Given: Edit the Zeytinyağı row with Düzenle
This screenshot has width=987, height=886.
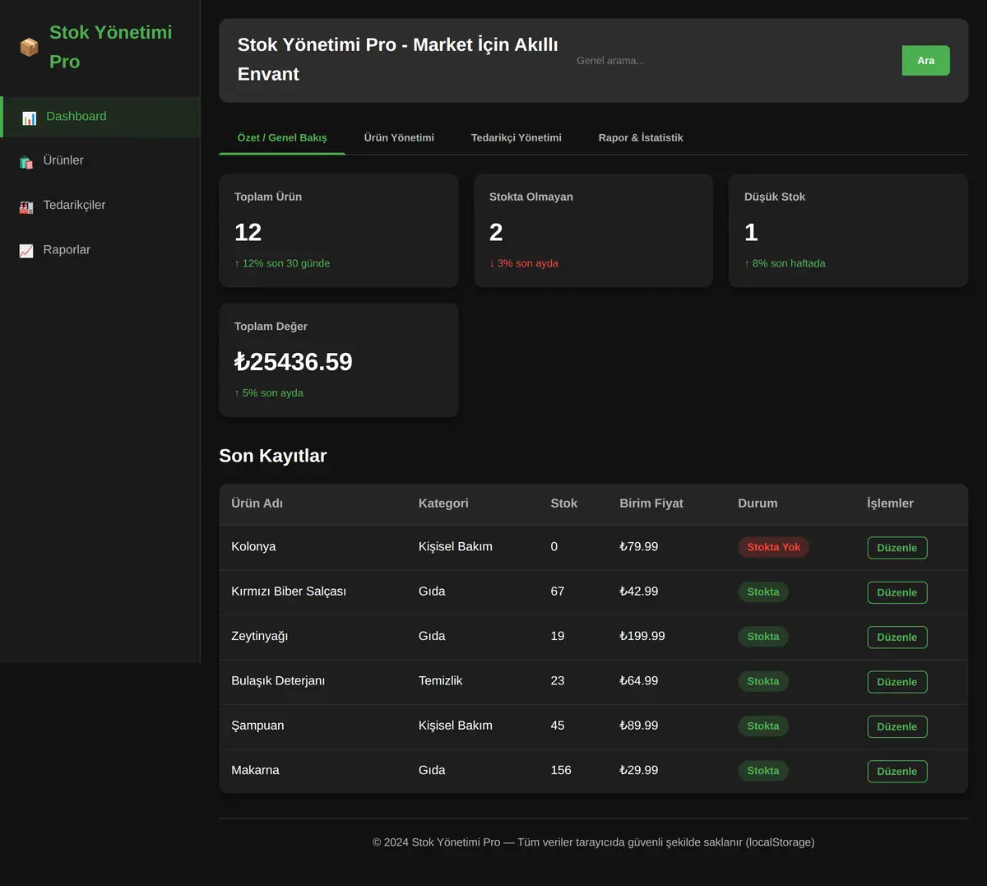Looking at the screenshot, I should 897,638.
